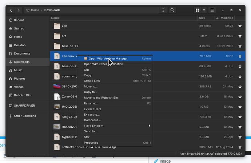The image size is (251, 163).
Task: Choose Move to... in context menu
Action: [x=115, y=87]
